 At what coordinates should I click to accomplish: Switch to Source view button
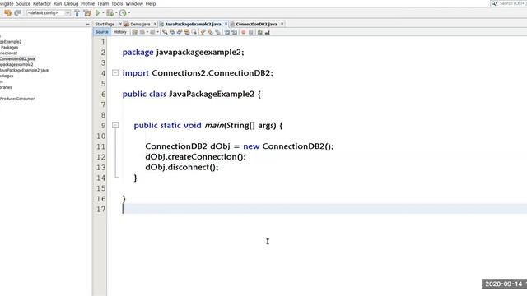pyautogui.click(x=101, y=32)
